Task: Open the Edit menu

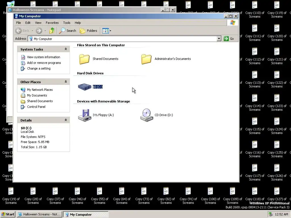Action: point(28,23)
